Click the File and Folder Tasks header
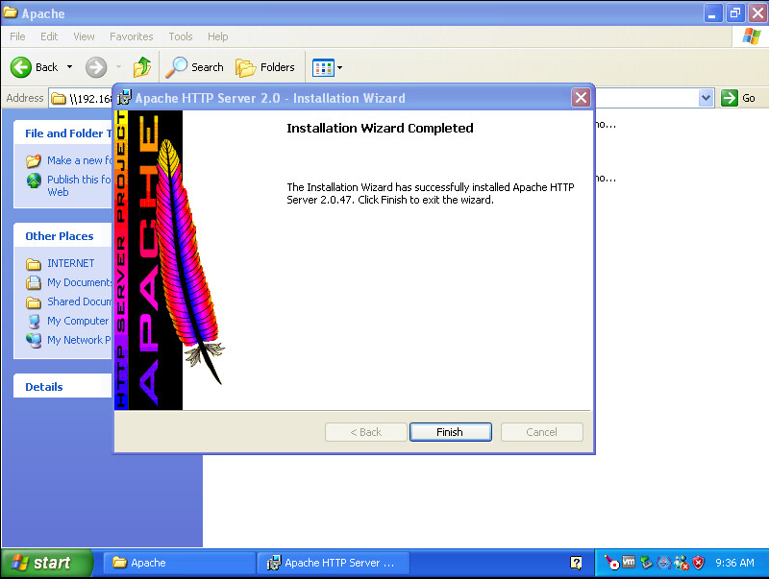Viewport: 769px width, 579px height. 62,133
